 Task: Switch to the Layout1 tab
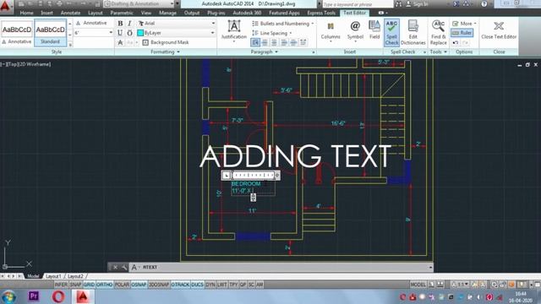click(x=53, y=276)
